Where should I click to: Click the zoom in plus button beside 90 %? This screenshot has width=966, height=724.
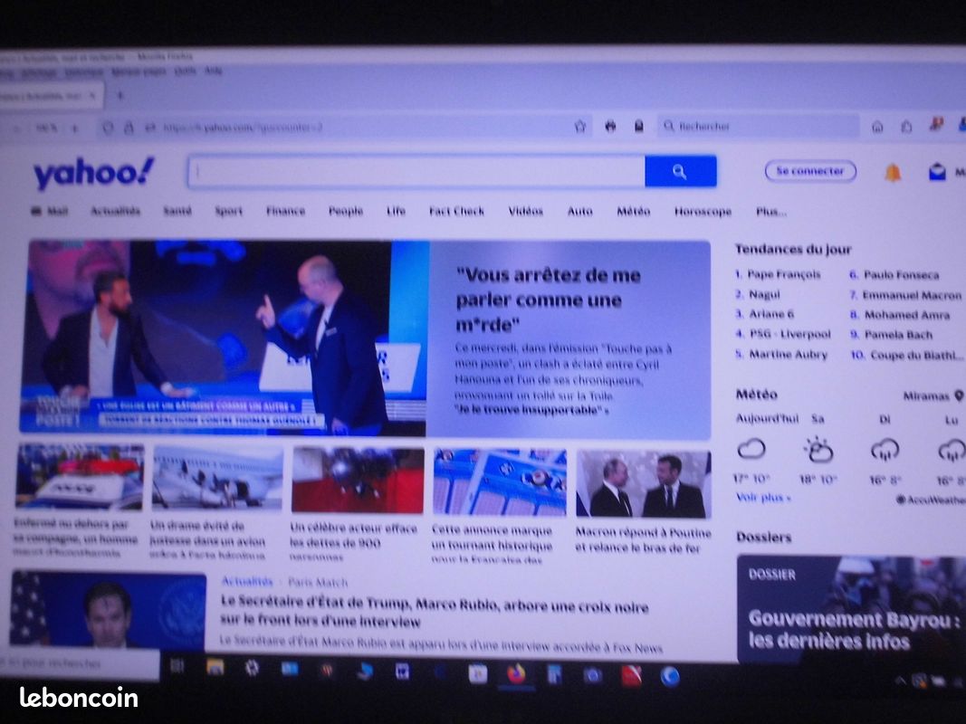click(x=74, y=128)
